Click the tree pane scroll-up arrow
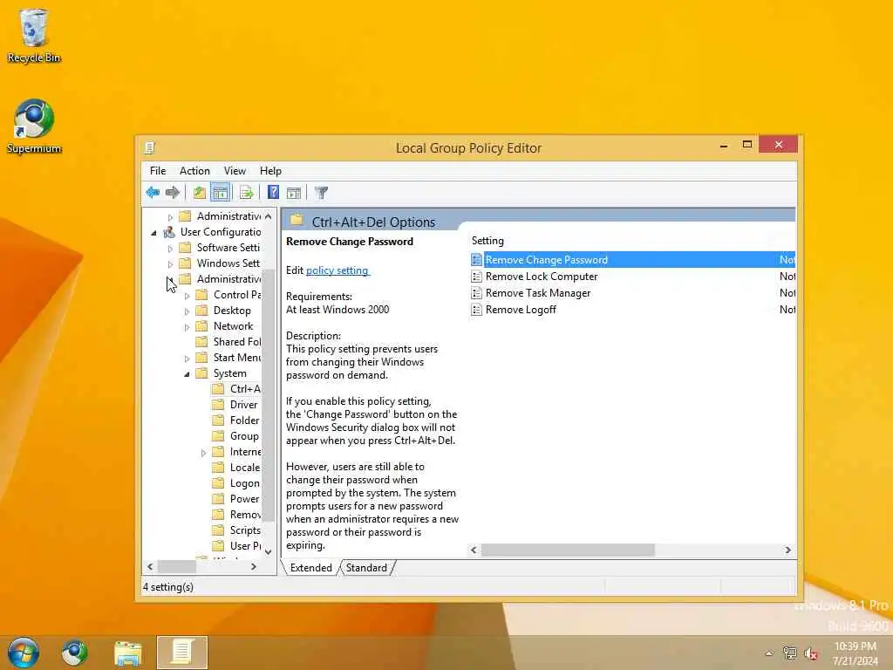 (x=269, y=216)
